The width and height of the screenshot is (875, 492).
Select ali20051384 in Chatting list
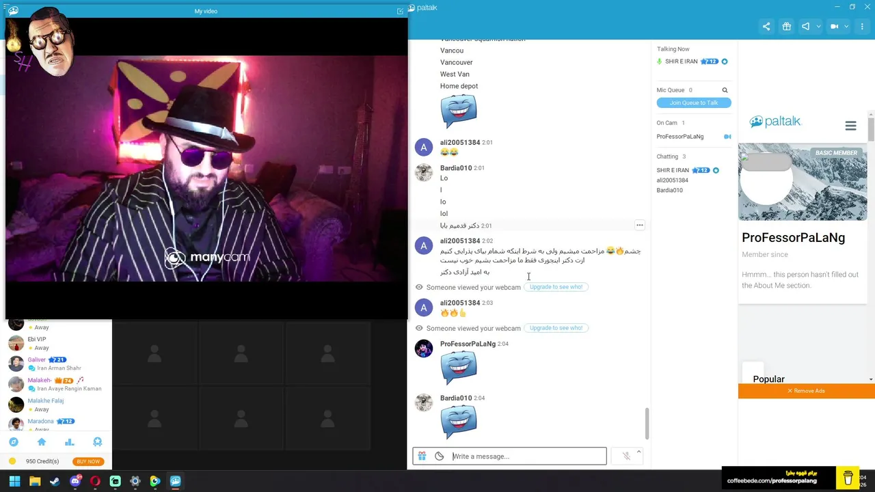[x=672, y=180]
